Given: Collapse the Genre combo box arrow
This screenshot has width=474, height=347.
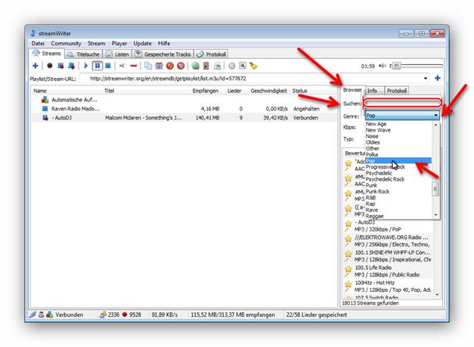Looking at the screenshot, I should click(435, 116).
